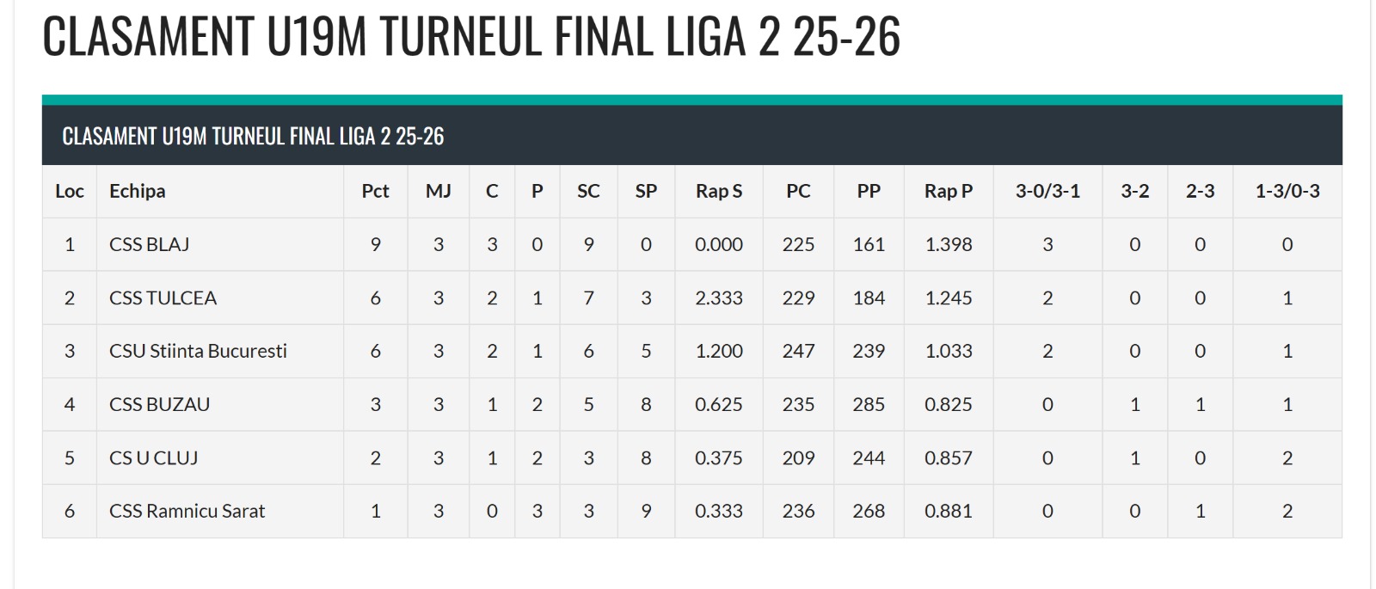Click the SC column header
This screenshot has height=589, width=1376.
[588, 191]
